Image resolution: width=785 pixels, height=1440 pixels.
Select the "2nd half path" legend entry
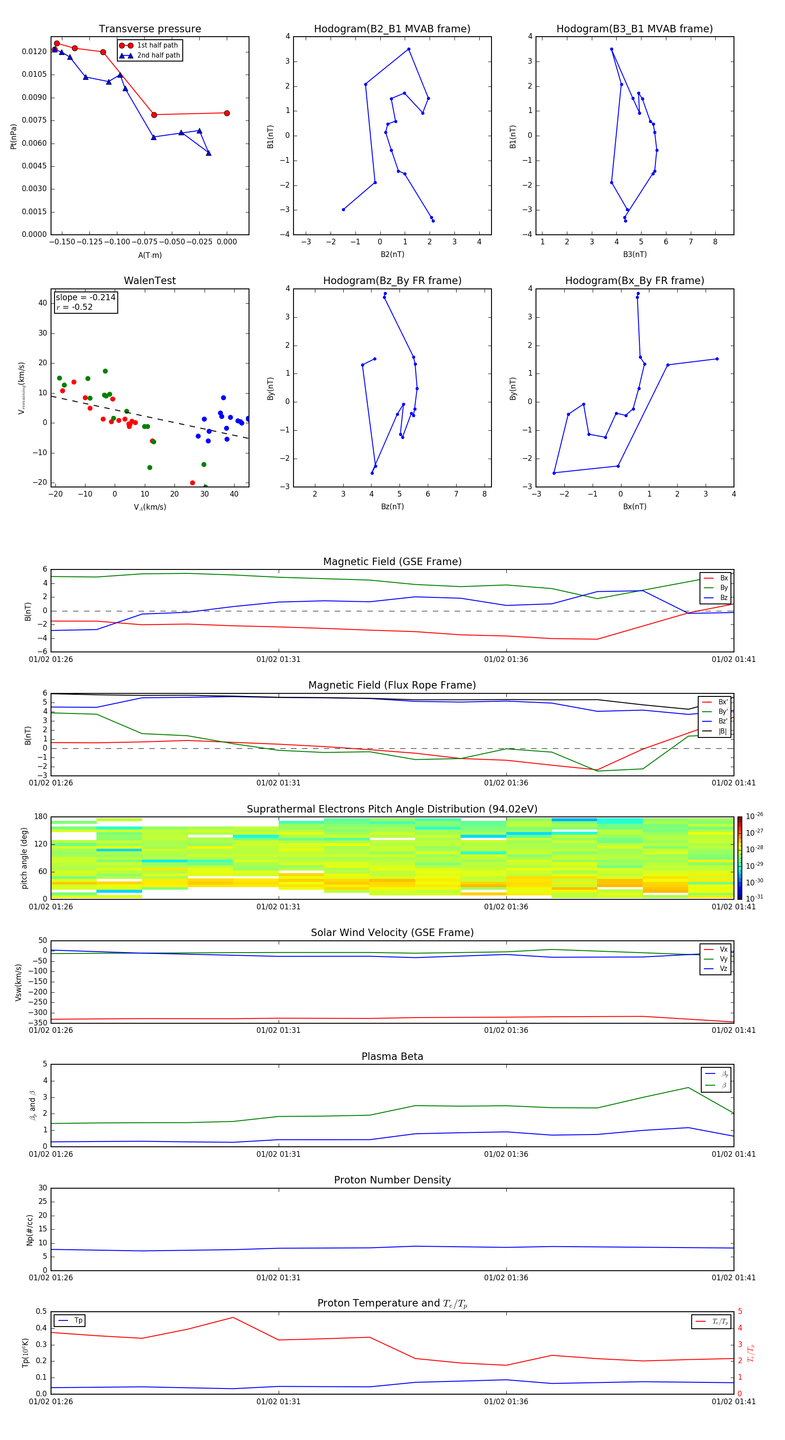(x=149, y=55)
